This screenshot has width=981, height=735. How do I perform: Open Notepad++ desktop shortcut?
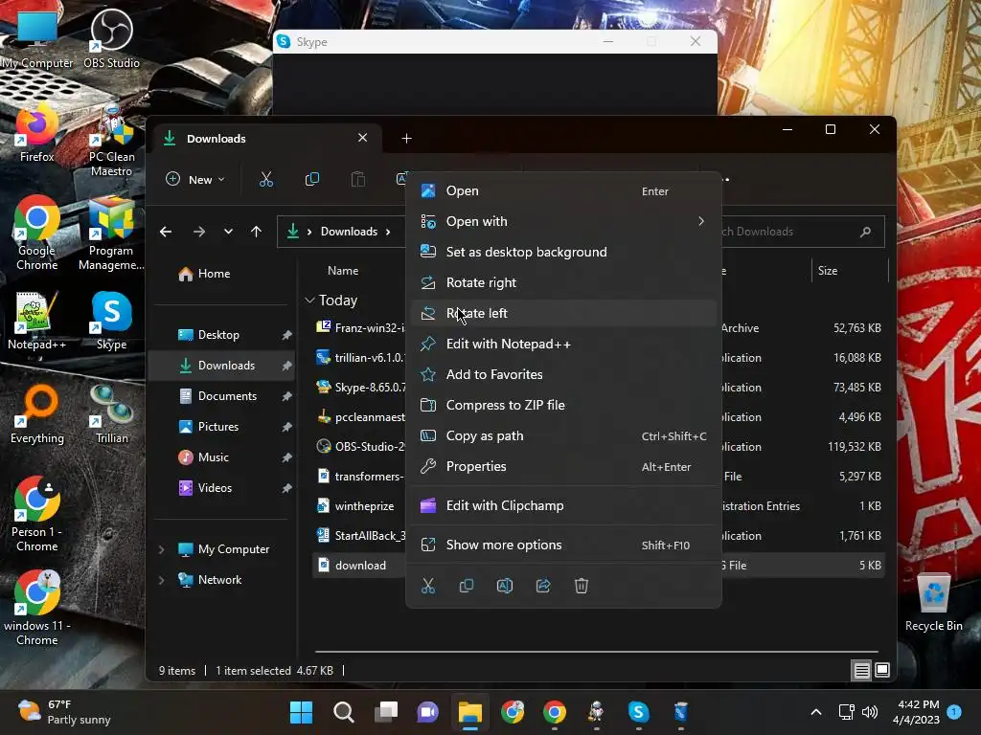click(36, 321)
